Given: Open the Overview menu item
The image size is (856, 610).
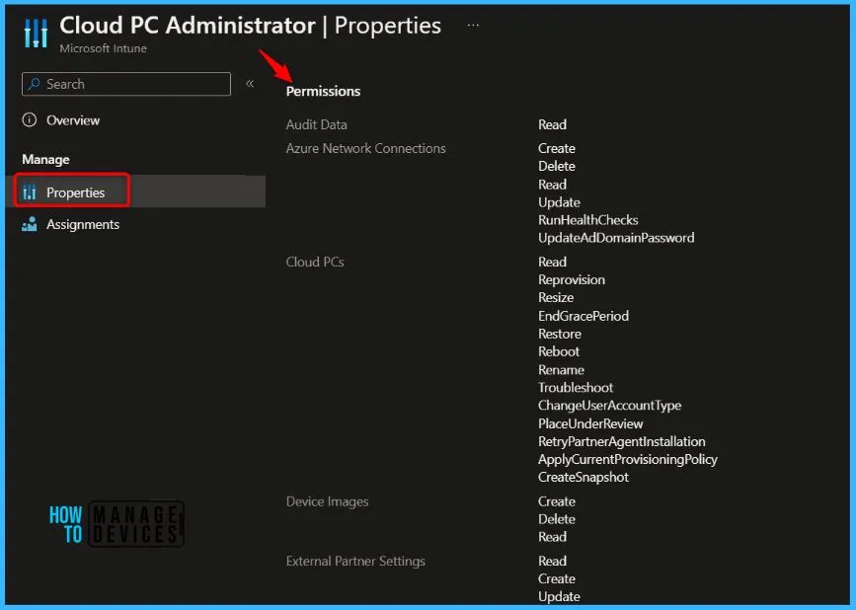Looking at the screenshot, I should pyautogui.click(x=73, y=120).
